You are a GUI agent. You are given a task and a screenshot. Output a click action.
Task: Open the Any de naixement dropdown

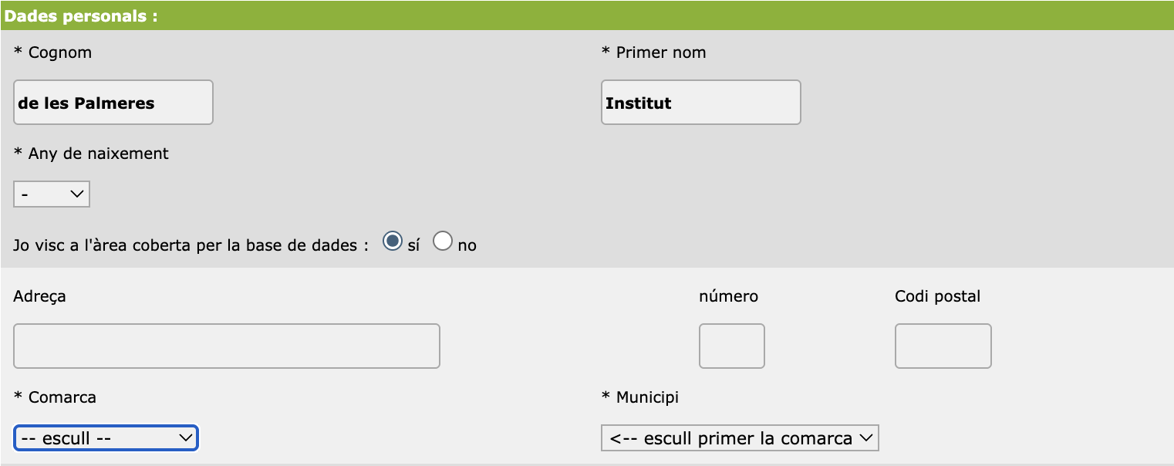52,194
